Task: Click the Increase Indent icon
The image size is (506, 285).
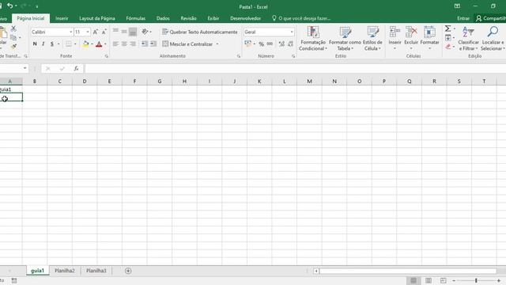Action: pyautogui.click(x=153, y=44)
